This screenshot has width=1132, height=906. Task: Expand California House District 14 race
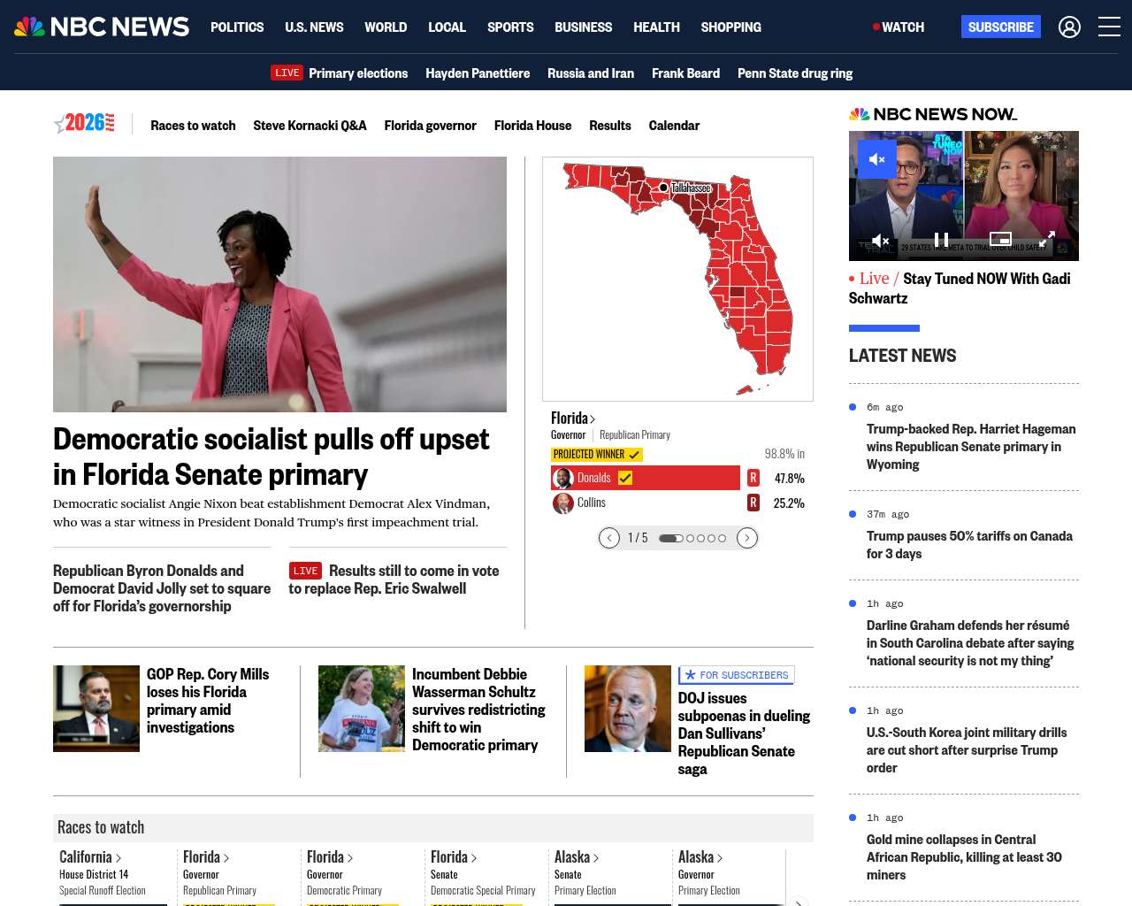click(x=90, y=857)
